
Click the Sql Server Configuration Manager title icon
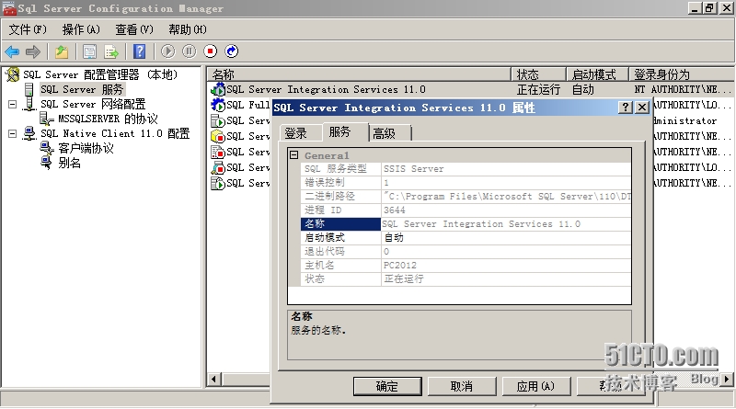(9, 8)
